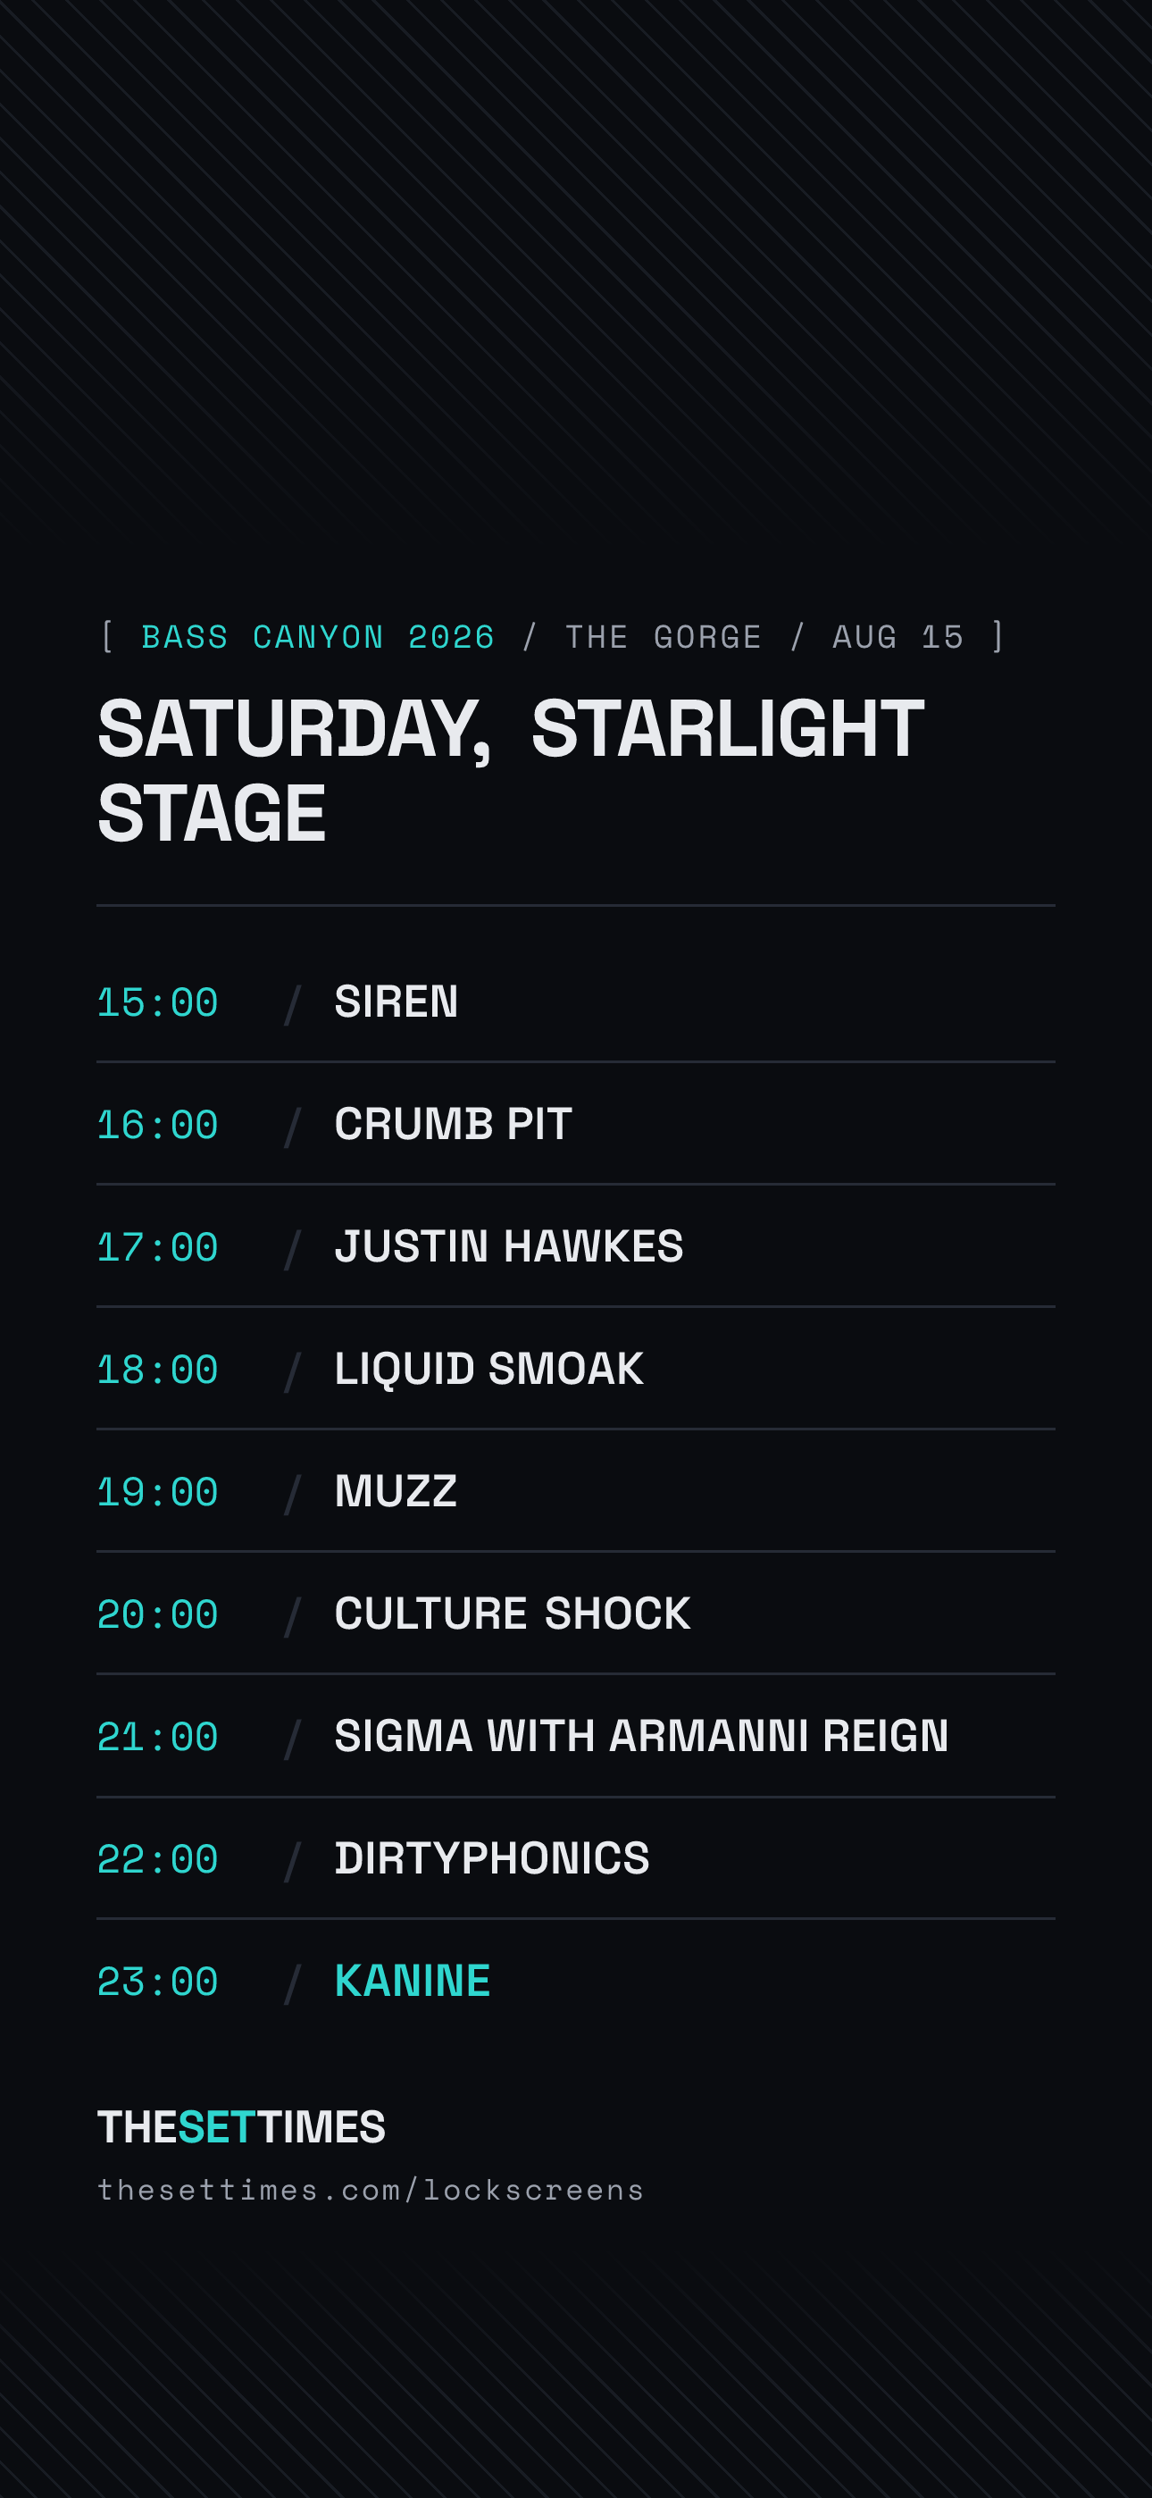Select THE GORGE venue text
Viewport: 1152px width, 2498px height.
click(664, 637)
